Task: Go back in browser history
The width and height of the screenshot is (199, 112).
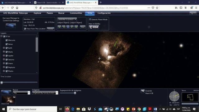Action: (x=3, y=8)
